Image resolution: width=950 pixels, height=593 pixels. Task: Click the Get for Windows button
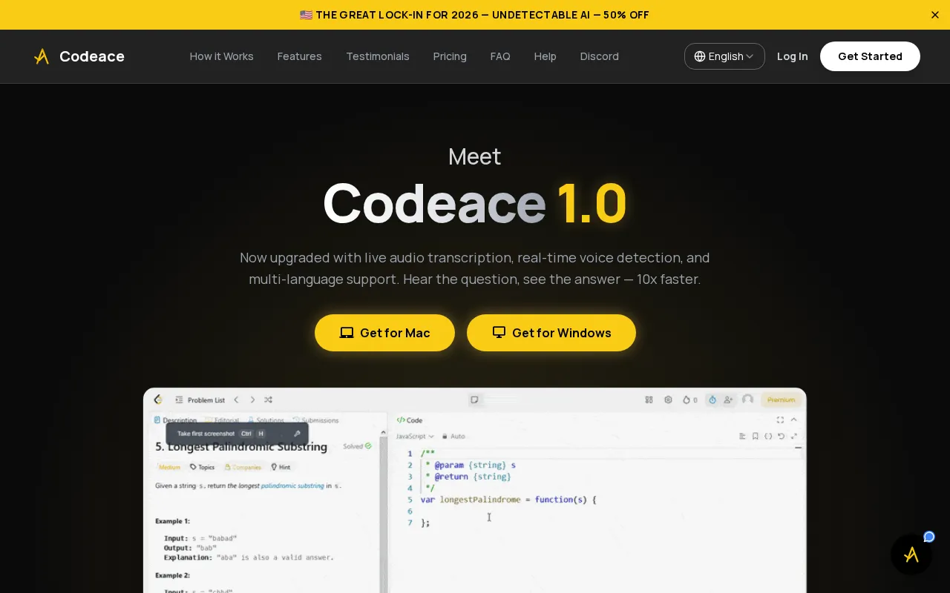point(551,333)
